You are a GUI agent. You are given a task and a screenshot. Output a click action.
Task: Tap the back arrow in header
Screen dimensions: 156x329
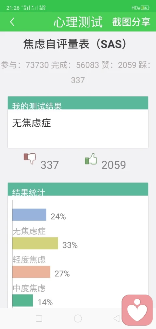point(12,22)
